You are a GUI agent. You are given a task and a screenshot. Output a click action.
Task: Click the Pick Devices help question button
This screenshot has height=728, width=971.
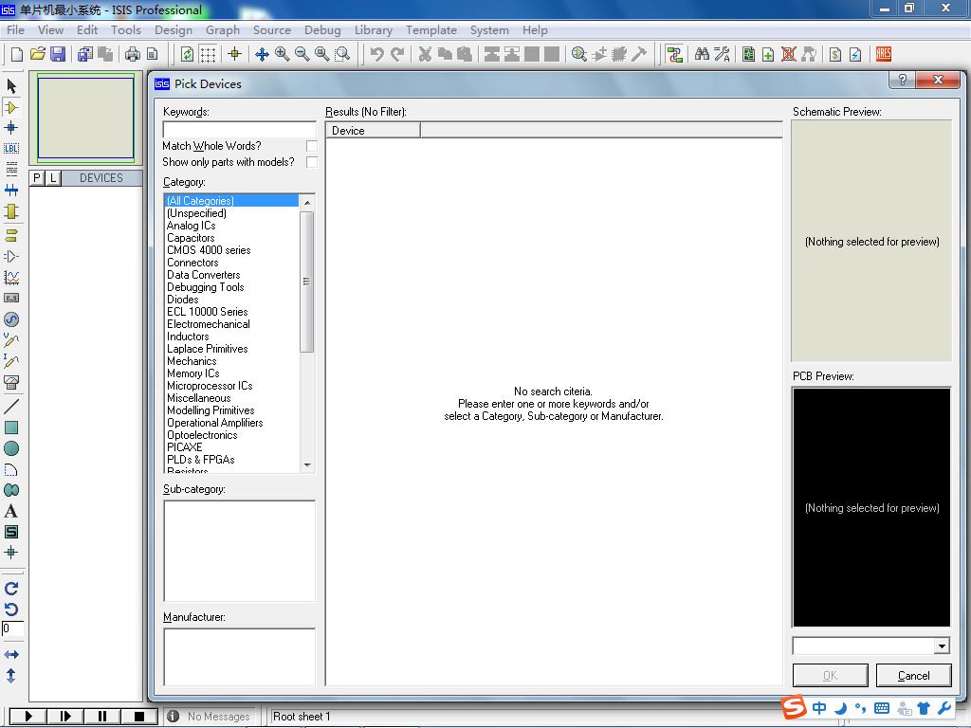903,80
